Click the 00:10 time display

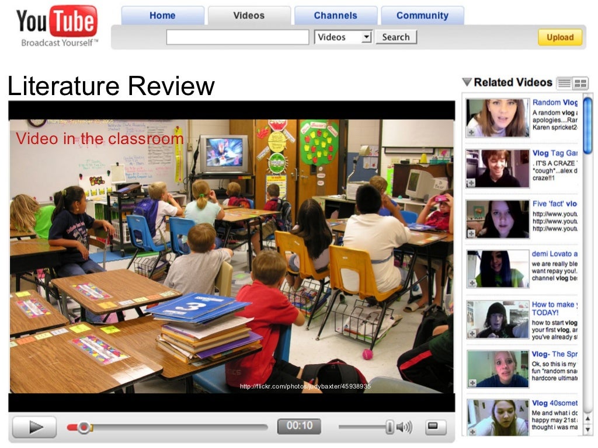[x=300, y=426]
